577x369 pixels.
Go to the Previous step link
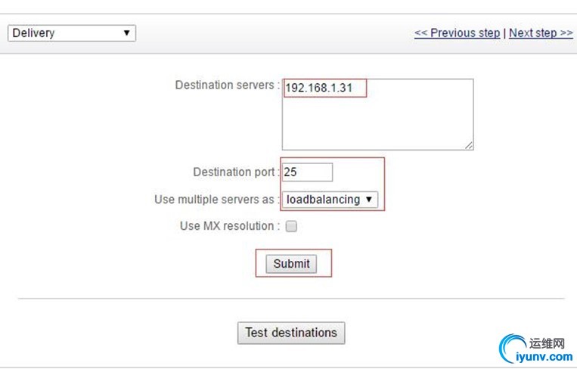[457, 33]
